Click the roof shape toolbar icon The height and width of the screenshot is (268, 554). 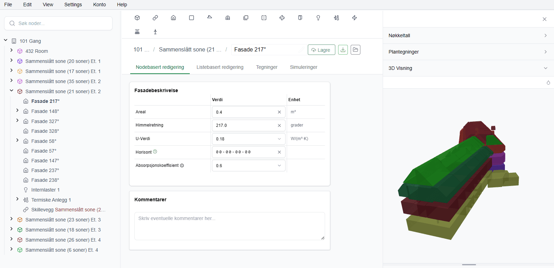pos(210,17)
